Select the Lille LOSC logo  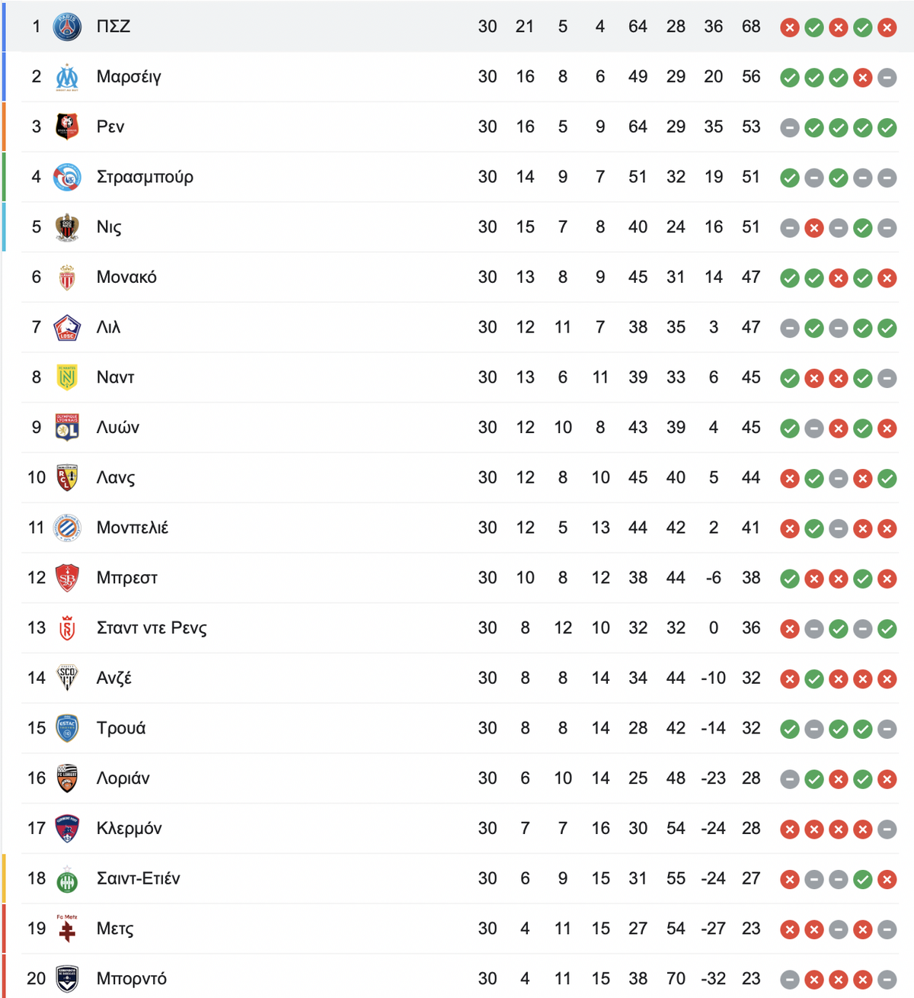click(67, 327)
